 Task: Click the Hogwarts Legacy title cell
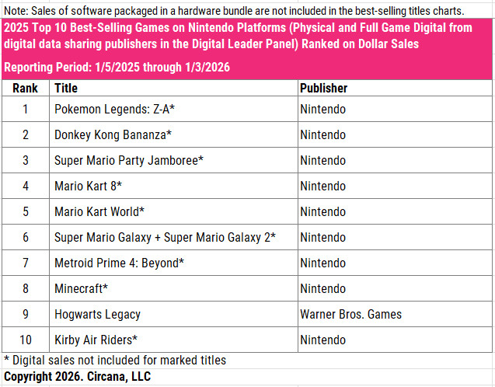(97, 315)
